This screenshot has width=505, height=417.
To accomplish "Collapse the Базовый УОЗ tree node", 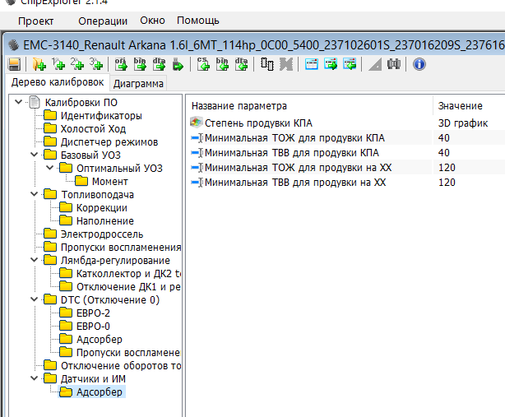I will pyautogui.click(x=33, y=155).
